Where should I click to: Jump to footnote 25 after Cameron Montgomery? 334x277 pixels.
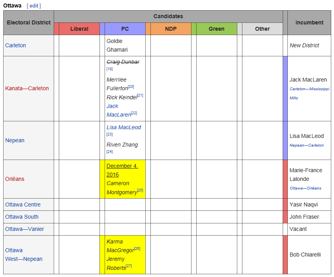[x=140, y=191]
